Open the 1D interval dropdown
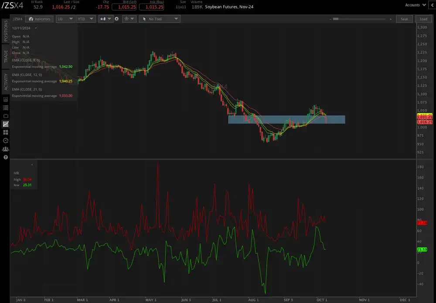This screenshot has width=436, height=303. (65, 19)
